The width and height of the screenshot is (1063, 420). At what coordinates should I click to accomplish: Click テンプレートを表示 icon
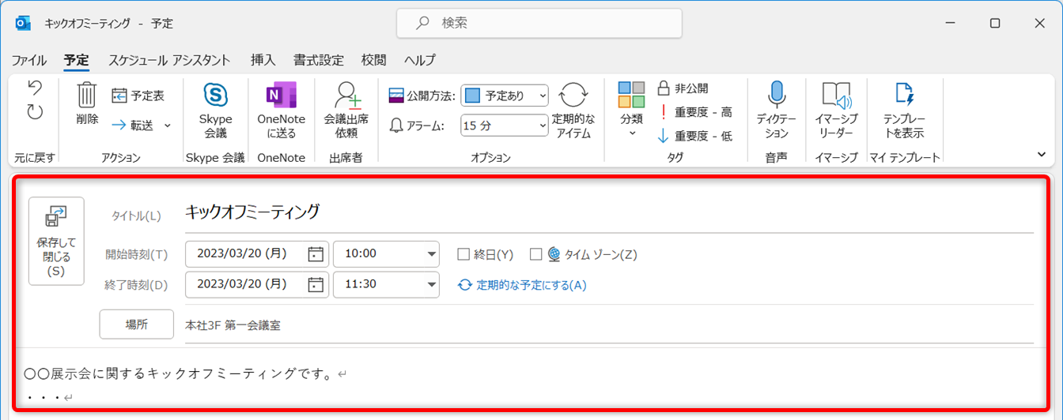pyautogui.click(x=904, y=96)
